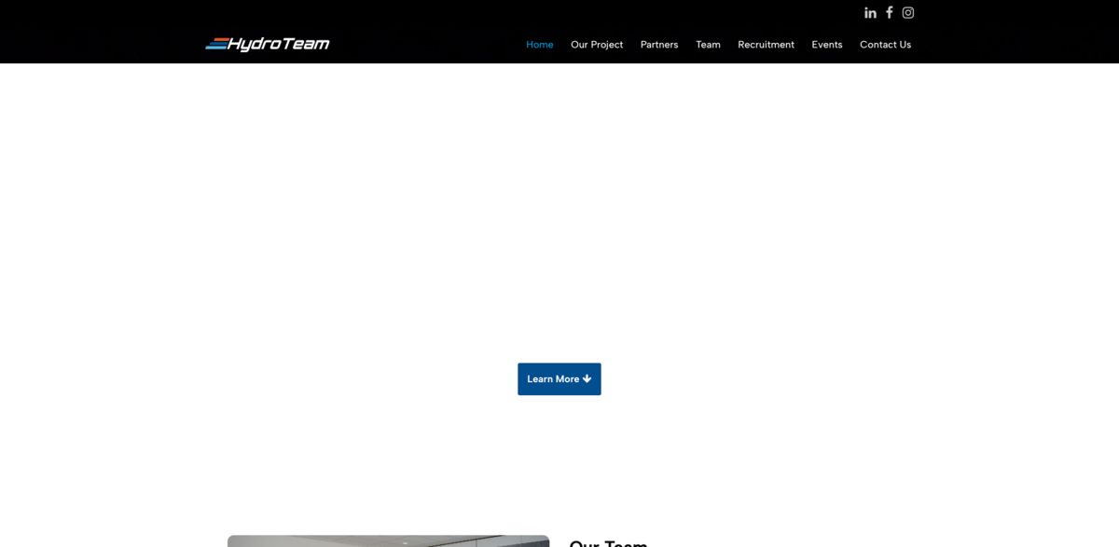This screenshot has height=547, width=1119.
Task: Click the blank white hero area
Action: click(x=559, y=214)
